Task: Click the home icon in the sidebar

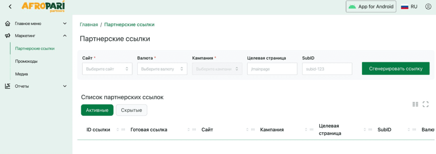Action: [8, 24]
